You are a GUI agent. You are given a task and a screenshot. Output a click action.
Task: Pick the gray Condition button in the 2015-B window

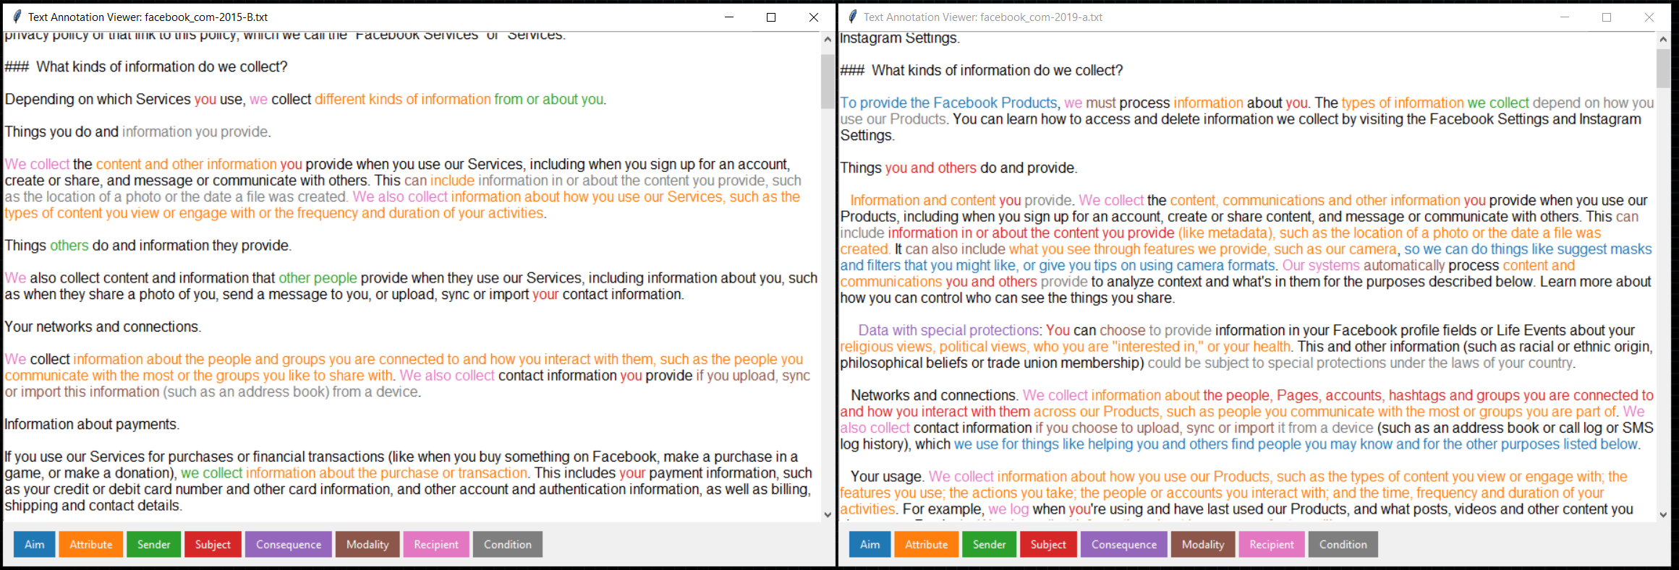point(507,544)
